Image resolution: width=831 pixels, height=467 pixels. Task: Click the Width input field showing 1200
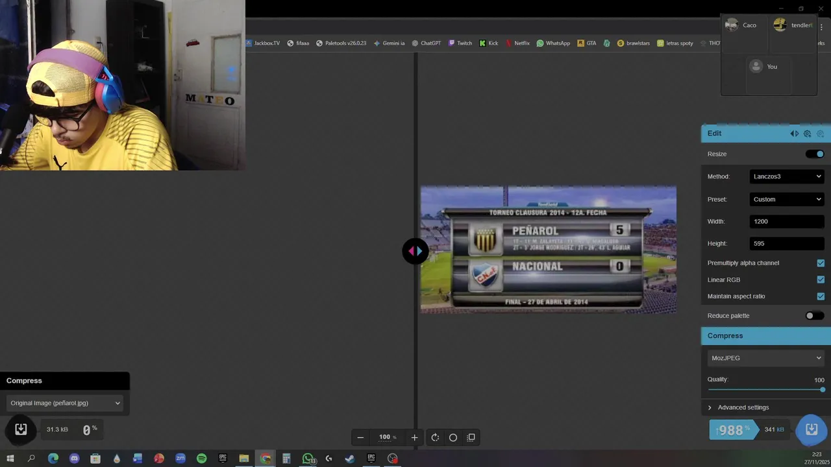(x=787, y=221)
